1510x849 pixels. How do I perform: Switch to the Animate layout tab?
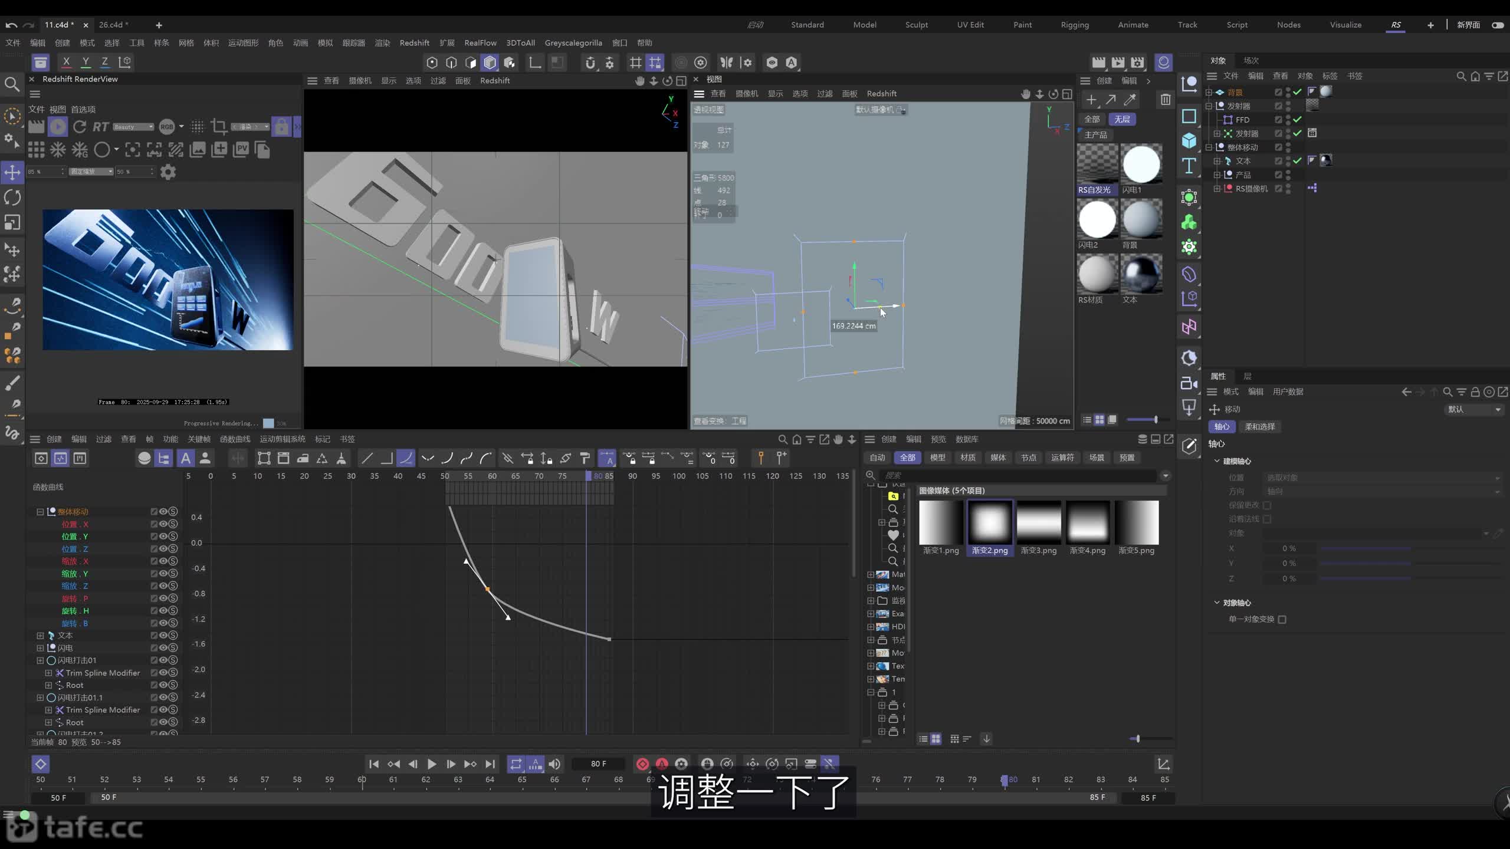click(x=1133, y=25)
